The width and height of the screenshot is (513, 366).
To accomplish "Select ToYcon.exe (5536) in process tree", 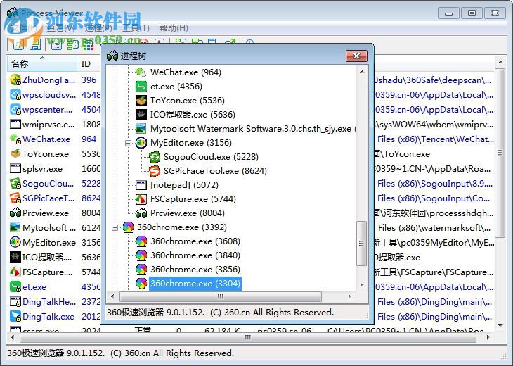I will (188, 101).
